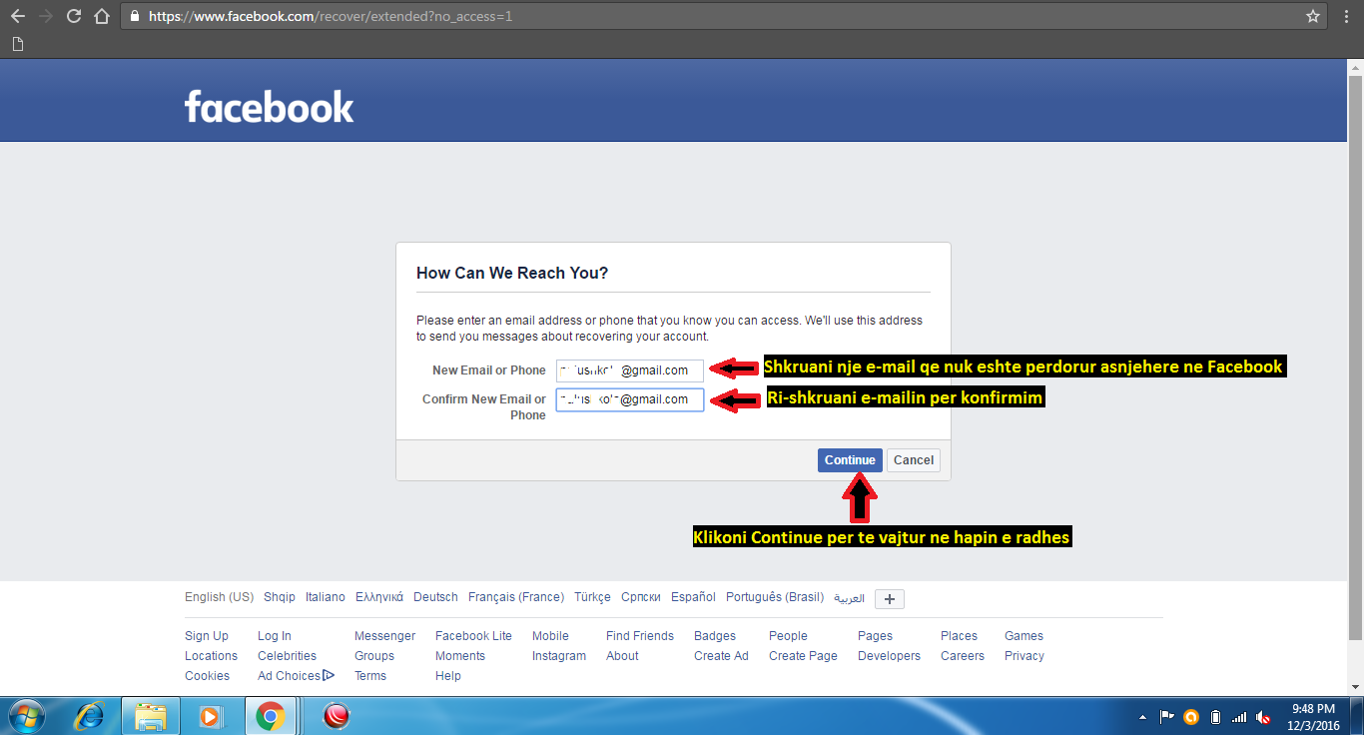Image resolution: width=1364 pixels, height=735 pixels.
Task: Expand more languages with plus button
Action: pos(889,599)
